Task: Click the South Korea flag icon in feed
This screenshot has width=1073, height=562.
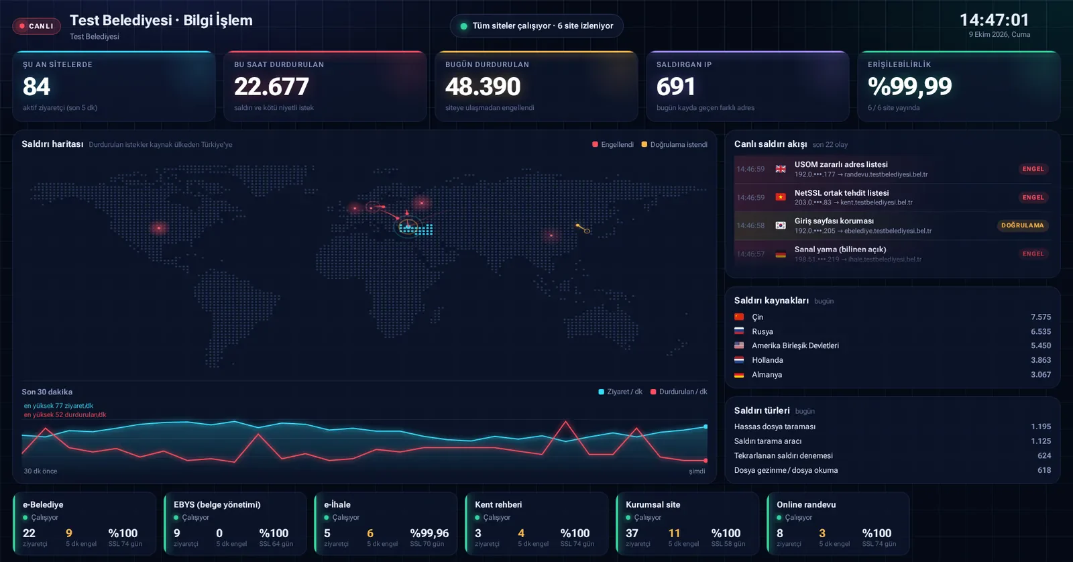Action: click(781, 225)
